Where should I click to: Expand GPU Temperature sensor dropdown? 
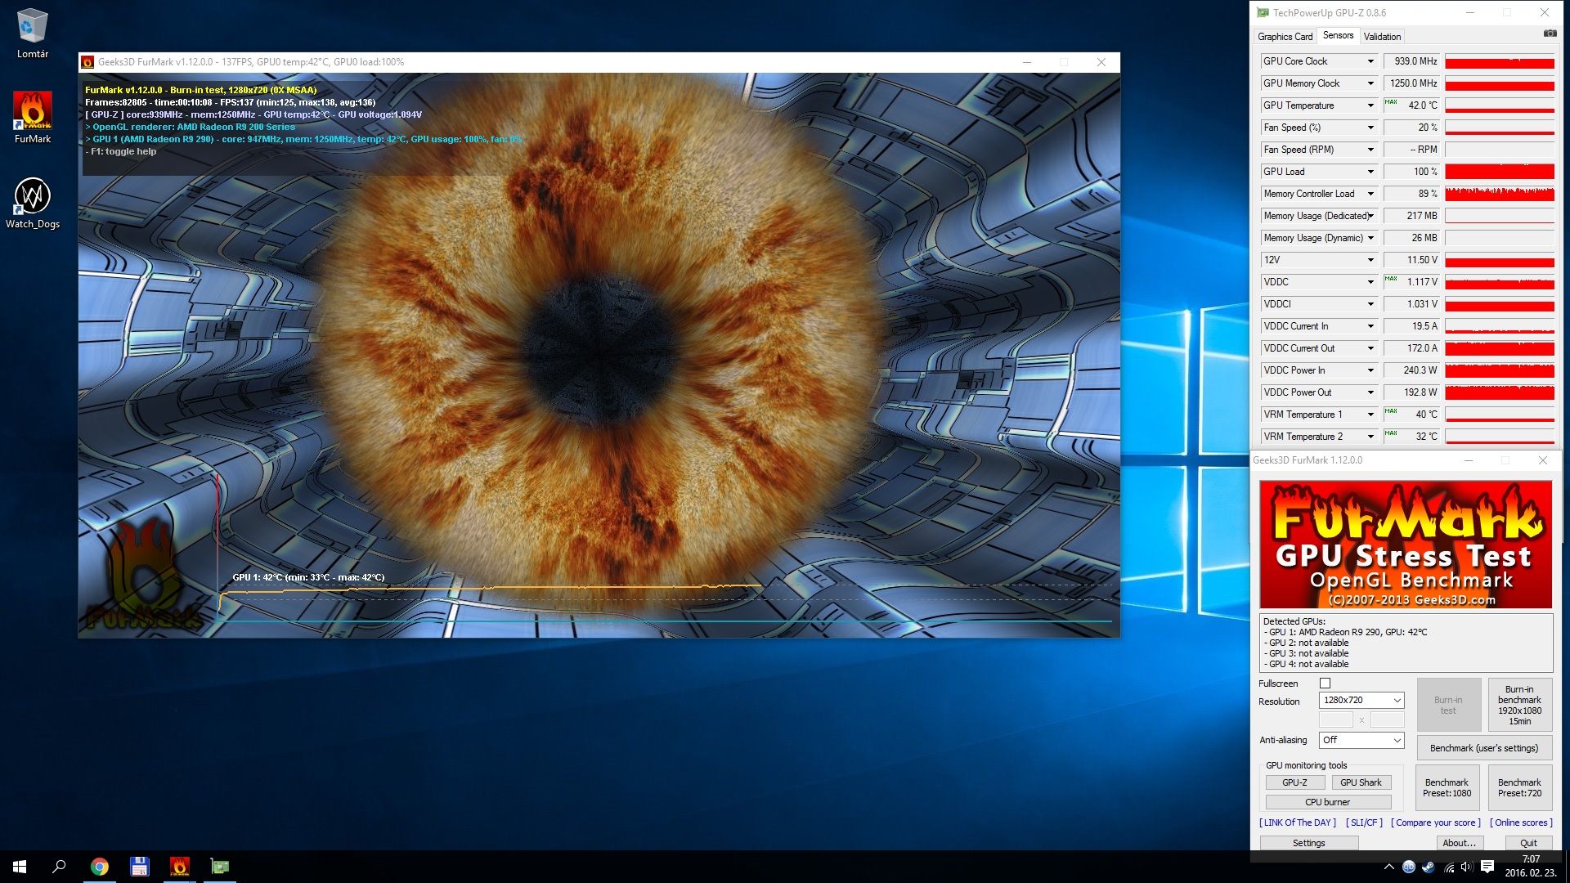click(x=1370, y=105)
